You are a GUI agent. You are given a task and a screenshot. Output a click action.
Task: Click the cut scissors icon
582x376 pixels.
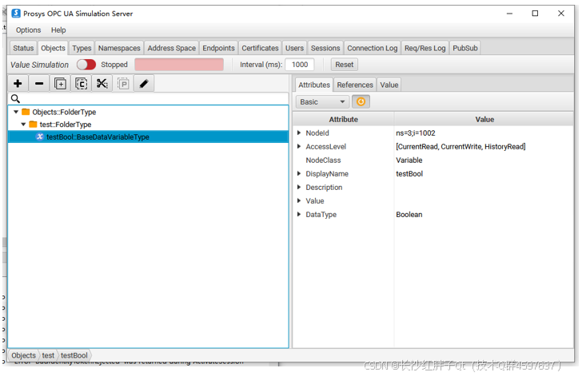pos(102,83)
